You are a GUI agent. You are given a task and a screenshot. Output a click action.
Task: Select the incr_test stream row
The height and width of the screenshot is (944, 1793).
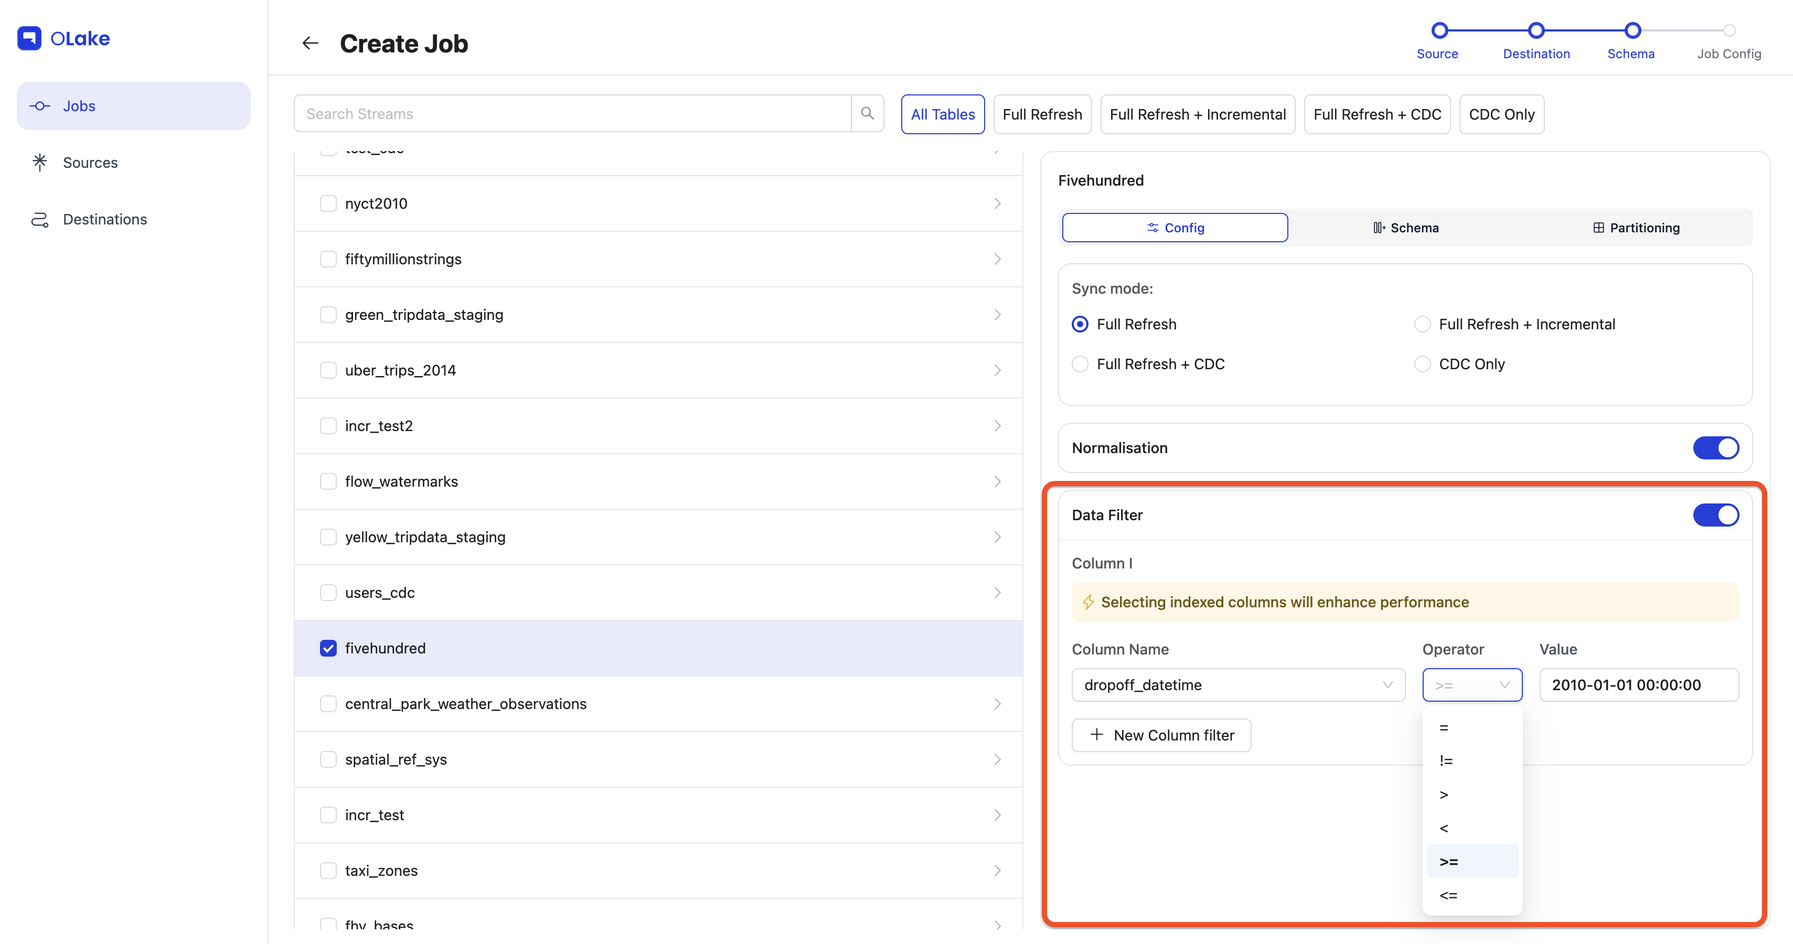[658, 814]
